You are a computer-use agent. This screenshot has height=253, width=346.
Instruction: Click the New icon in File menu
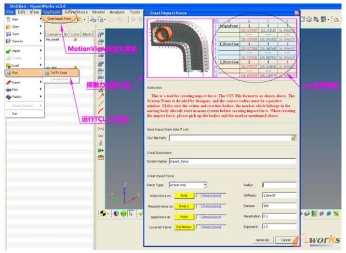[8, 19]
